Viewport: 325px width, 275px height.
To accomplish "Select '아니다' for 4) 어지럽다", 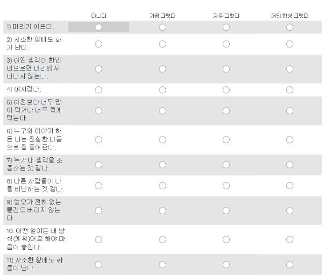I will (x=99, y=90).
